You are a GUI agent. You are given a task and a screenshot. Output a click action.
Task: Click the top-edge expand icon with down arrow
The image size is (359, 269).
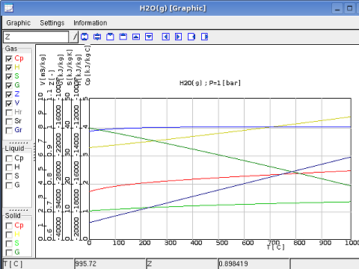pyautogui.click(x=110, y=37)
